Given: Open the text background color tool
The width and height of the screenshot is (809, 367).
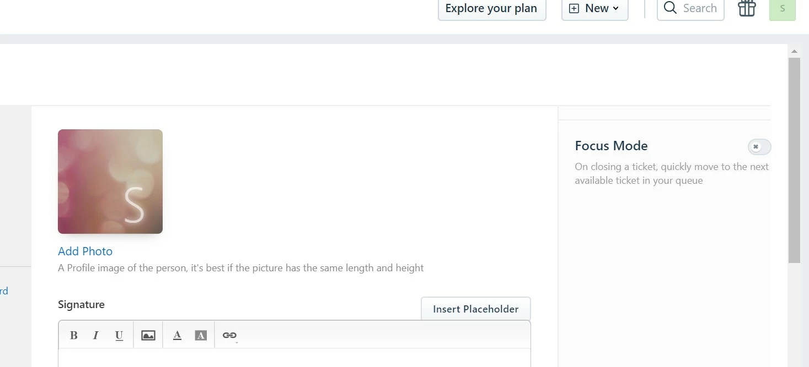Looking at the screenshot, I should click(x=201, y=335).
